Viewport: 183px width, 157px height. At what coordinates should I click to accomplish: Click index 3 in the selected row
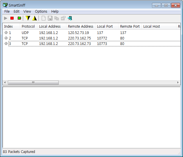(10, 44)
